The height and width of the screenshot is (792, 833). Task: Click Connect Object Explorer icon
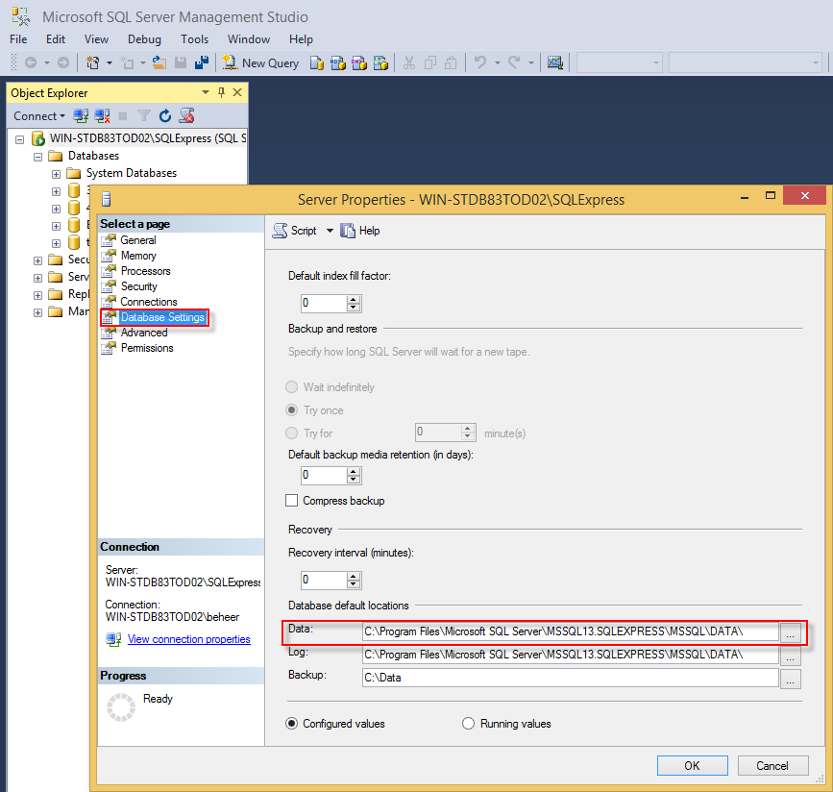[x=81, y=116]
